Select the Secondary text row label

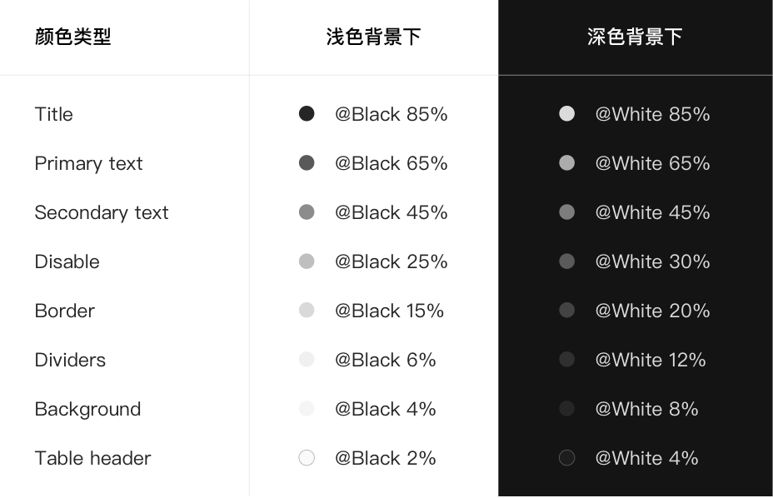[x=102, y=212]
